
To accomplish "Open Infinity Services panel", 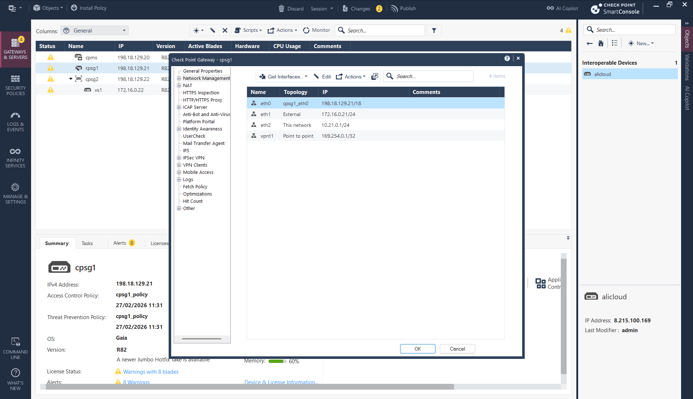I will pos(15,158).
